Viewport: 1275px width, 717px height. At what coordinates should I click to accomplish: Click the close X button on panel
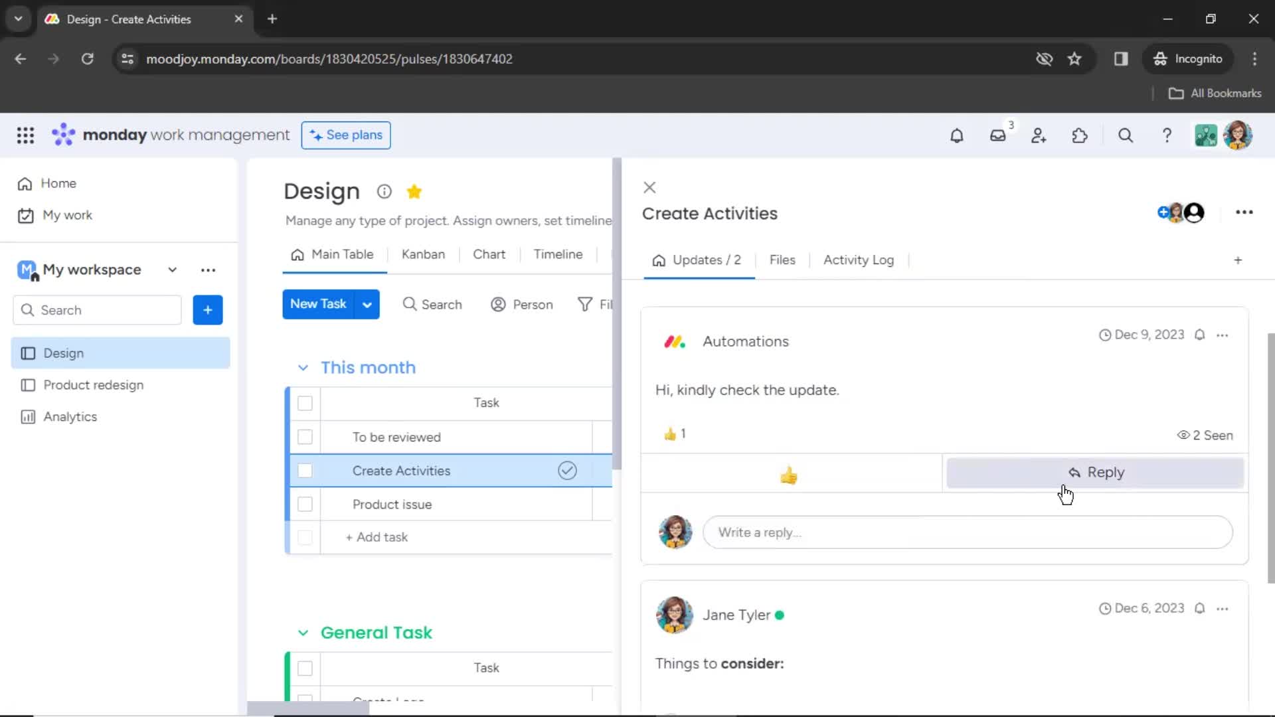click(649, 187)
